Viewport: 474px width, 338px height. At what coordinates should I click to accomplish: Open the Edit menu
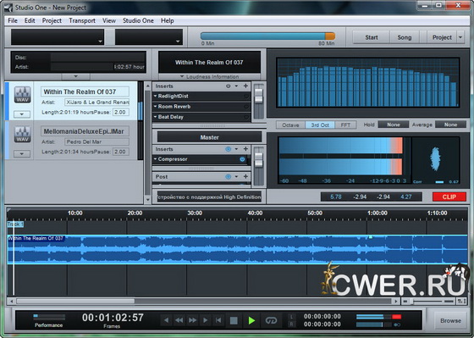[30, 20]
